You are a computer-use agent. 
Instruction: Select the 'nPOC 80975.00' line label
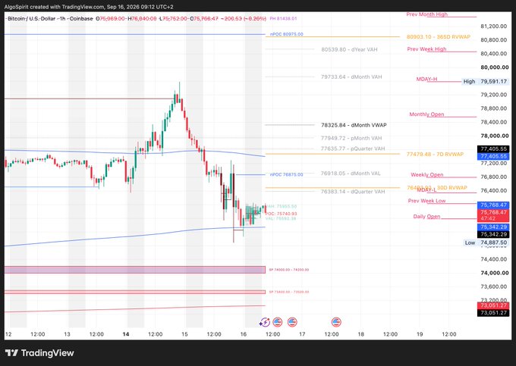tap(286, 34)
